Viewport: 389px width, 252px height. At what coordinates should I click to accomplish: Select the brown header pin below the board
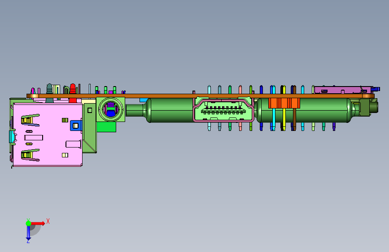[294, 119]
